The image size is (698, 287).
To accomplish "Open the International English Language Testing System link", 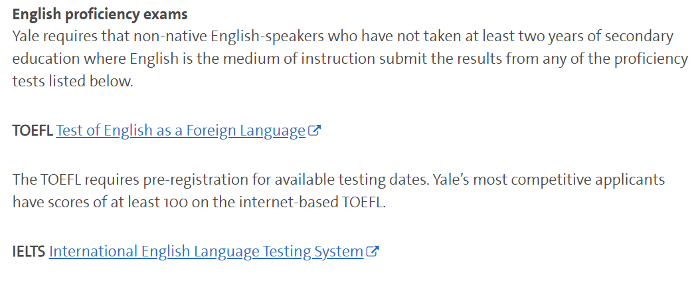I will [206, 252].
